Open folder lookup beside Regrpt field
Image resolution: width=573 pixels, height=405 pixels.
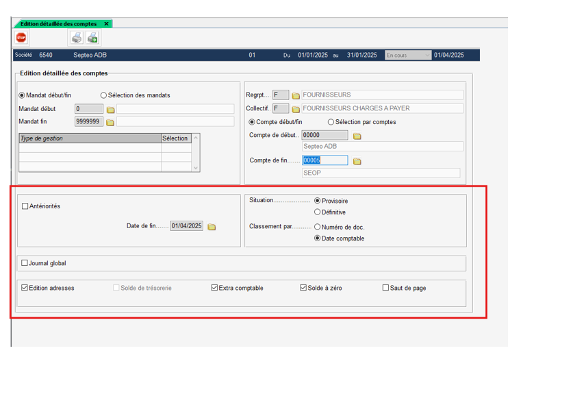click(296, 96)
